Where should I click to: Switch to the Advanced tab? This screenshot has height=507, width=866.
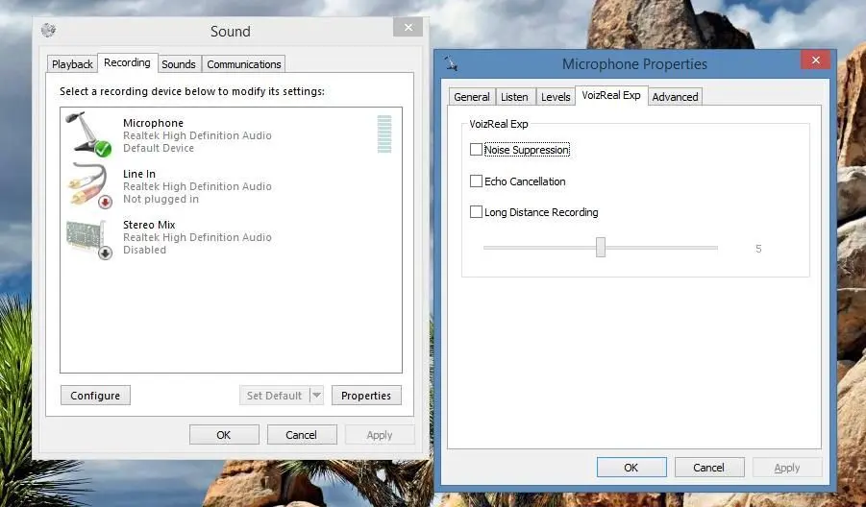[675, 97]
